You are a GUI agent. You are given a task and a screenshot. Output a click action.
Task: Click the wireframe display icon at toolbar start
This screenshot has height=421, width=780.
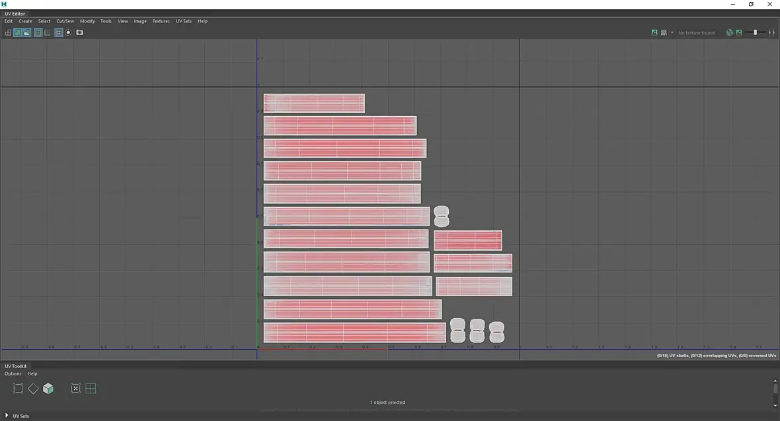click(x=8, y=32)
